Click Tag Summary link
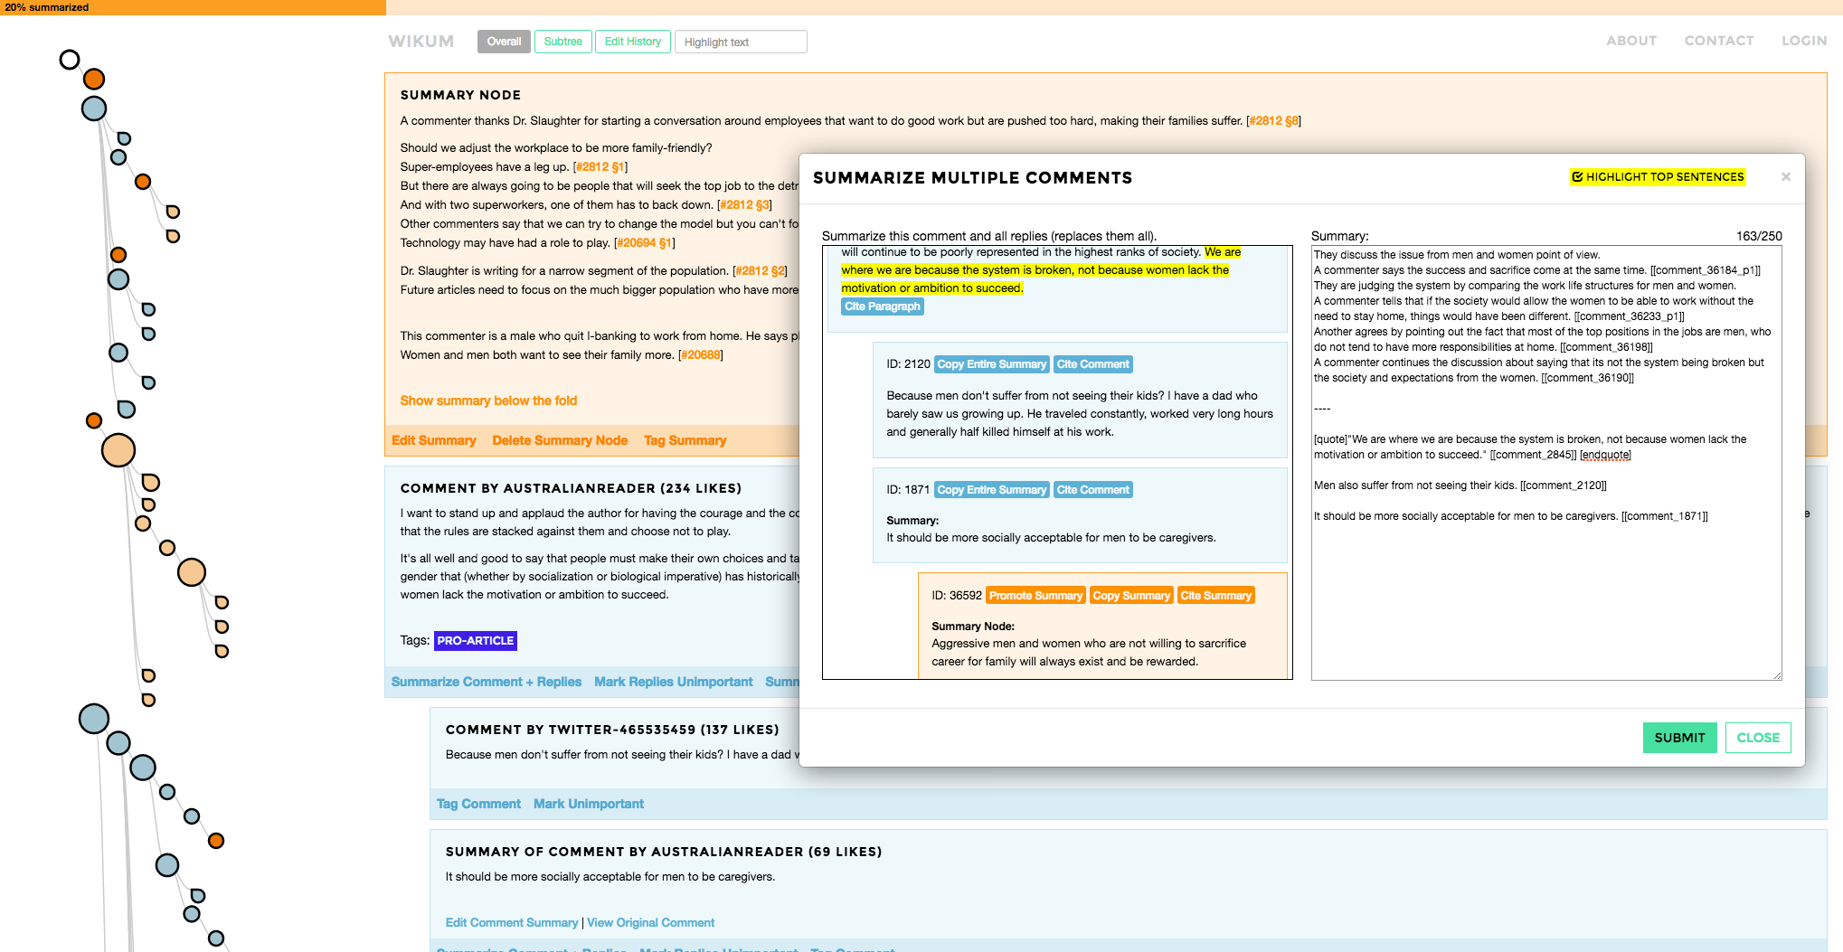1843x952 pixels. [x=685, y=440]
